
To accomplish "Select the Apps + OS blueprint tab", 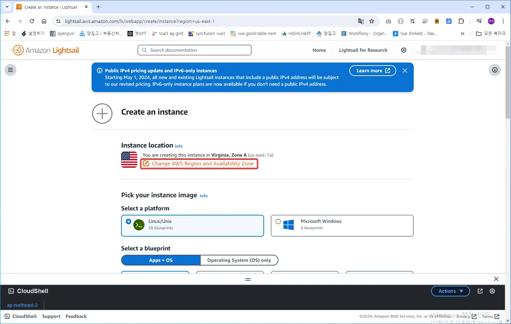I will pyautogui.click(x=161, y=260).
